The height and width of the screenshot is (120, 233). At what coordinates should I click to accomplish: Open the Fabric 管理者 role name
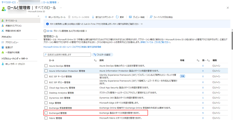[x=55, y=118]
